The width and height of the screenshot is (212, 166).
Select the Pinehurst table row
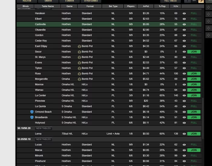[x=109, y=161]
